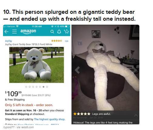Open the Joyfay brand link

coord(8,41)
